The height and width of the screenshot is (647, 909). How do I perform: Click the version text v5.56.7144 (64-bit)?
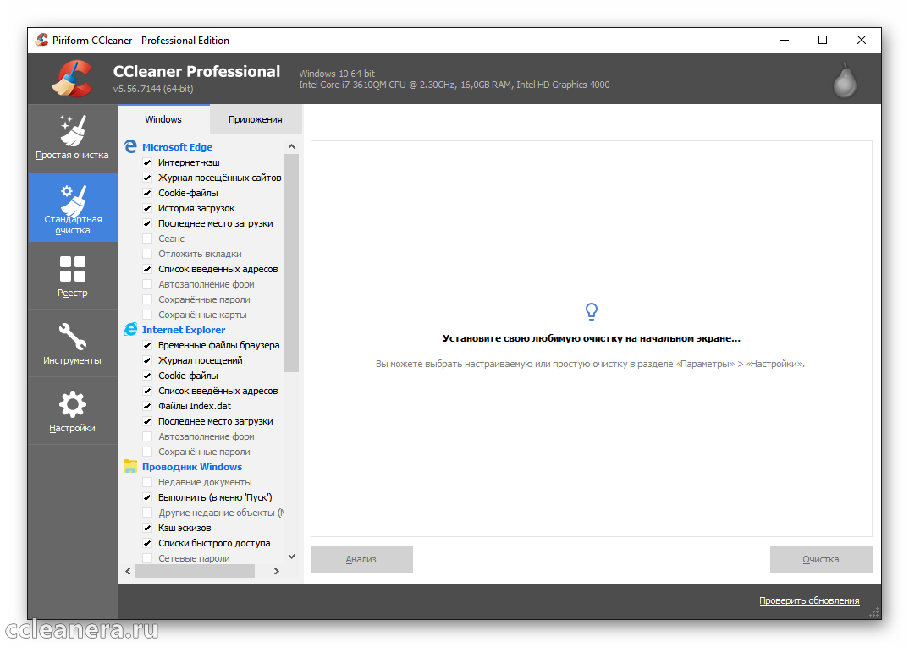(x=153, y=89)
